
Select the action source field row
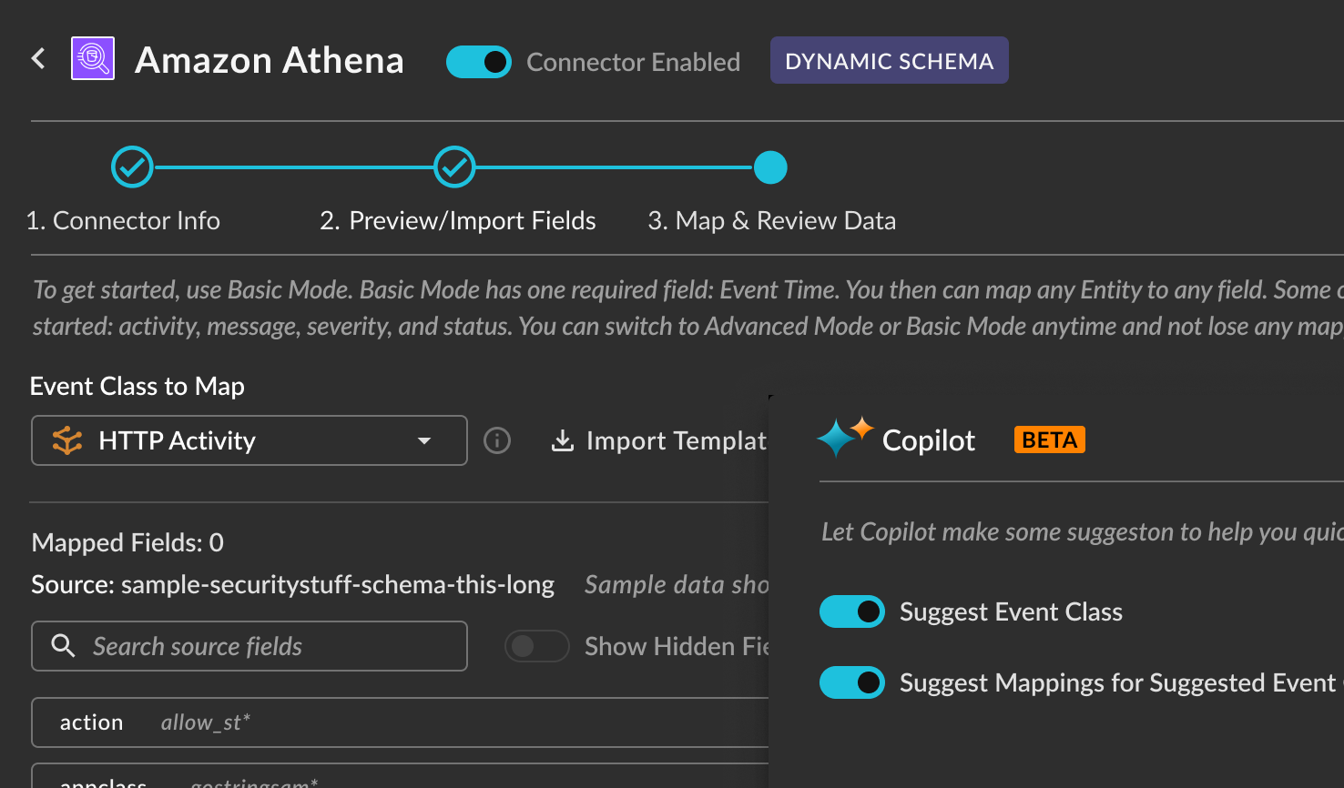(x=400, y=722)
